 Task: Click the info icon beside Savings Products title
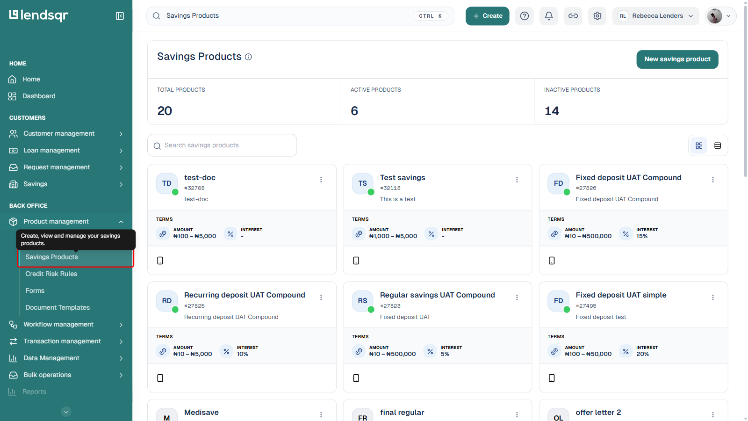249,57
